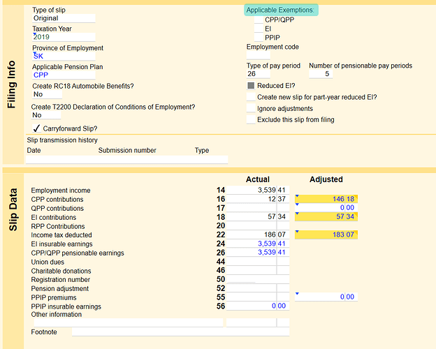
Task: Click box 55 PPIP premiums actual field
Action: (258, 297)
